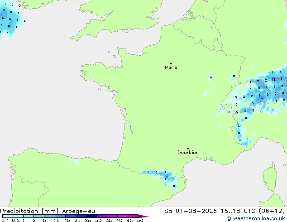Pick the 0.5–1 mm legend swatch
The image size is (287, 222).
pyautogui.click(x=18, y=216)
